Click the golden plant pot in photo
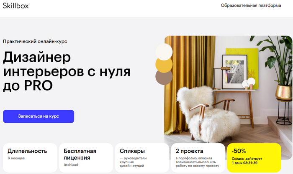The width and height of the screenshot is (293, 174). point(284,93)
